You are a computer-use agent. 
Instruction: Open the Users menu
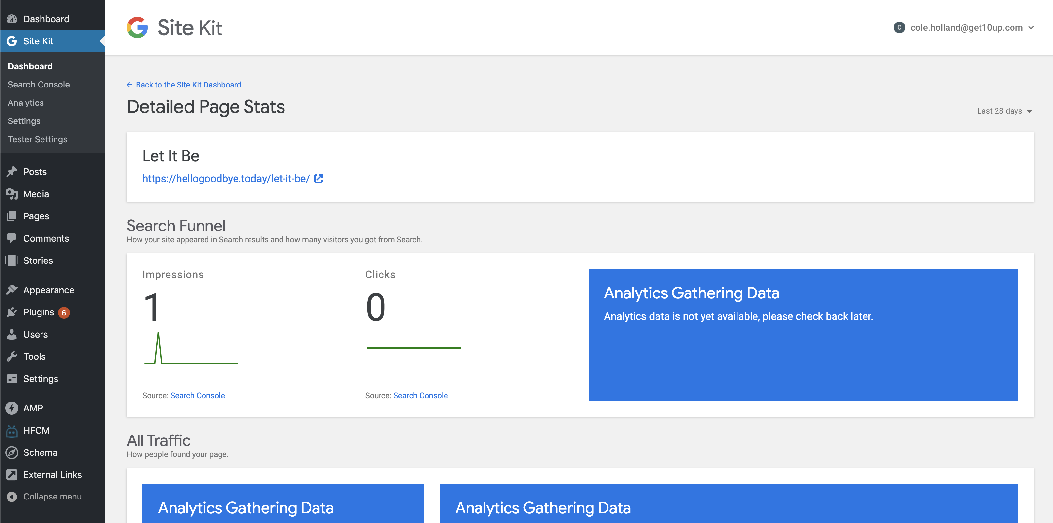point(52,334)
